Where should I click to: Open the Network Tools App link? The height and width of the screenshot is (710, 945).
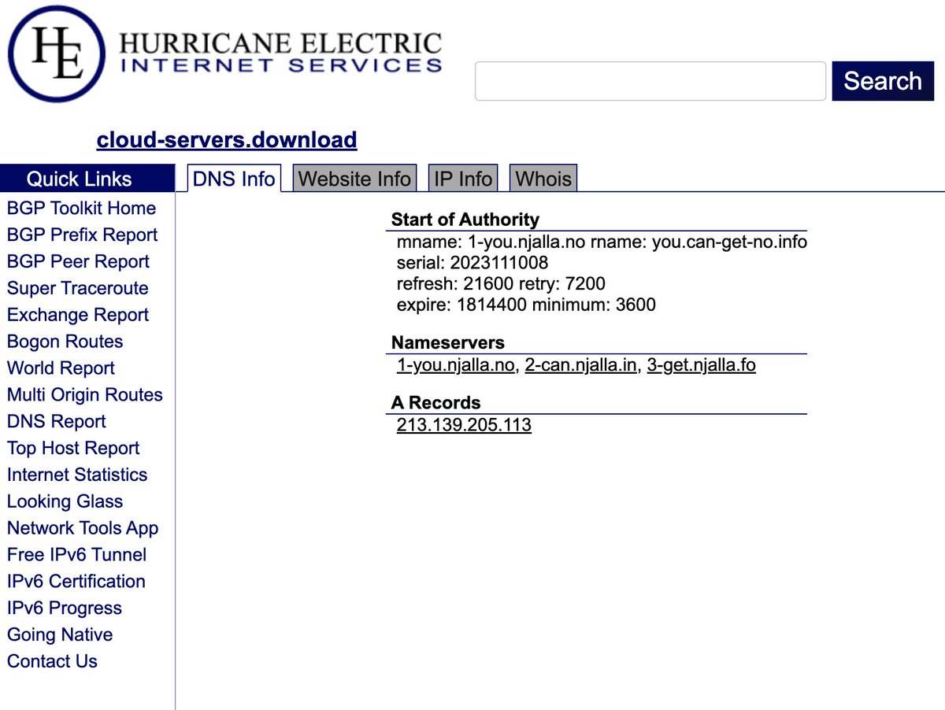point(83,529)
